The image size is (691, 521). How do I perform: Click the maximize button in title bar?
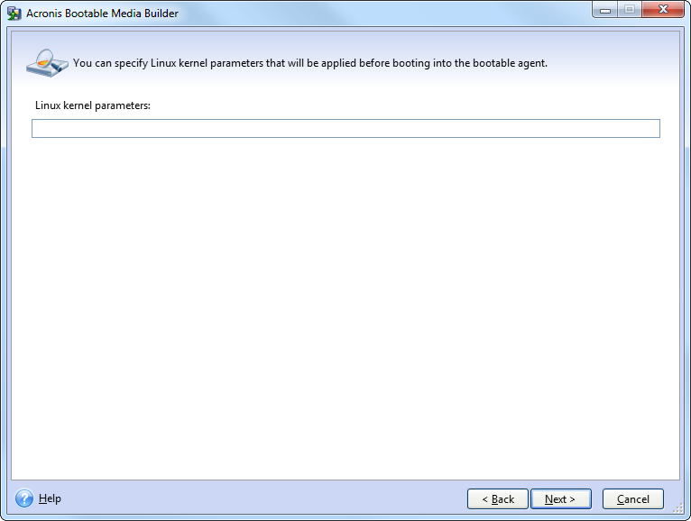click(629, 10)
